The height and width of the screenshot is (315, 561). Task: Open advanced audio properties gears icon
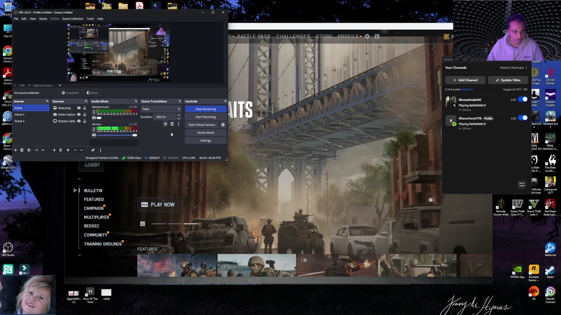(93, 150)
